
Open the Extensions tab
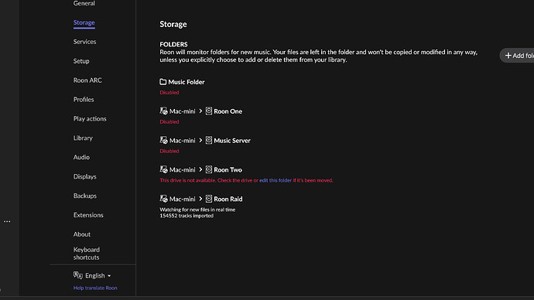[x=88, y=215]
